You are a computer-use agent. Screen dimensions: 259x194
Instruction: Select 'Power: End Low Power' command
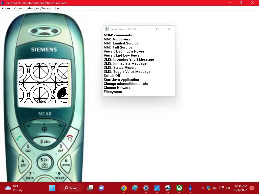pos(122,55)
